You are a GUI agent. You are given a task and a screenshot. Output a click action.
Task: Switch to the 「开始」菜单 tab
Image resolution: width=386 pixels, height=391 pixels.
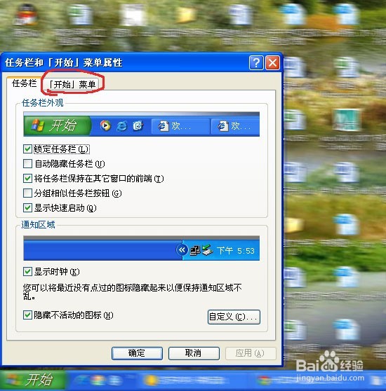pyautogui.click(x=72, y=84)
